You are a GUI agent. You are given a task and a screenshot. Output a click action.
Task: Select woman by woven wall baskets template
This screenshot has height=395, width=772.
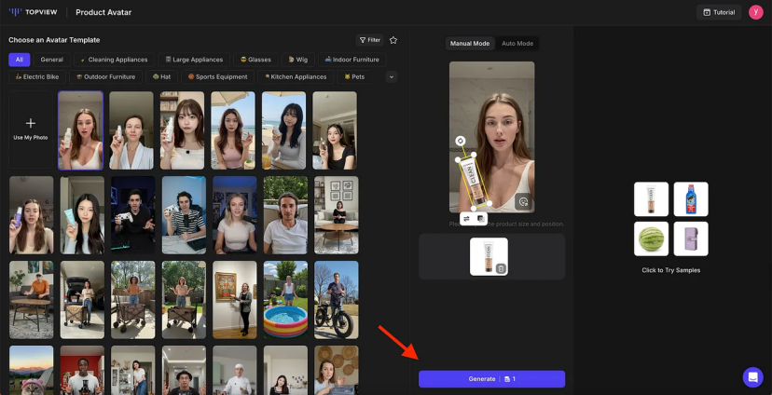click(x=337, y=370)
